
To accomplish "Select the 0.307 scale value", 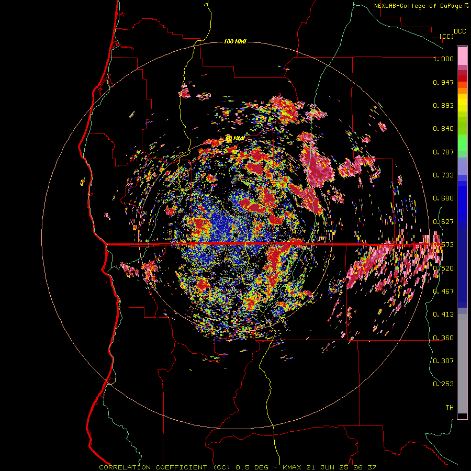I will pyautogui.click(x=443, y=361).
